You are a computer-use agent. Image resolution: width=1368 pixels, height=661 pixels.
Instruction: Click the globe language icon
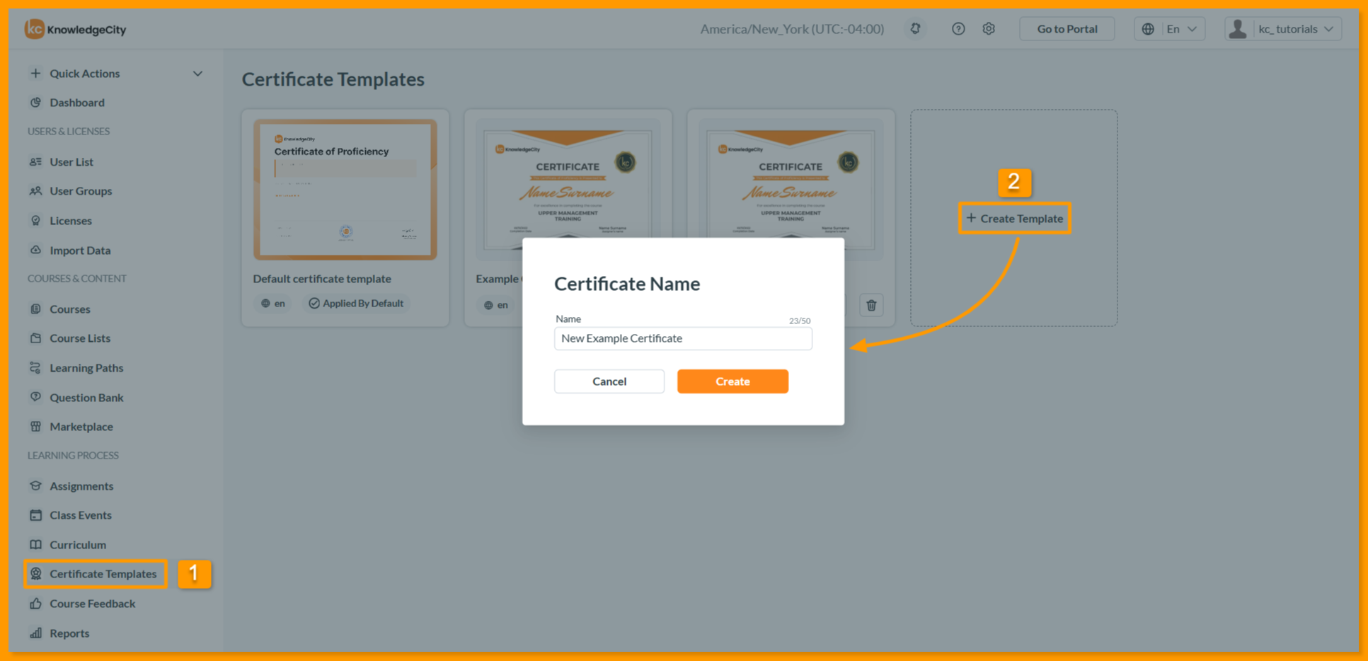point(1148,29)
